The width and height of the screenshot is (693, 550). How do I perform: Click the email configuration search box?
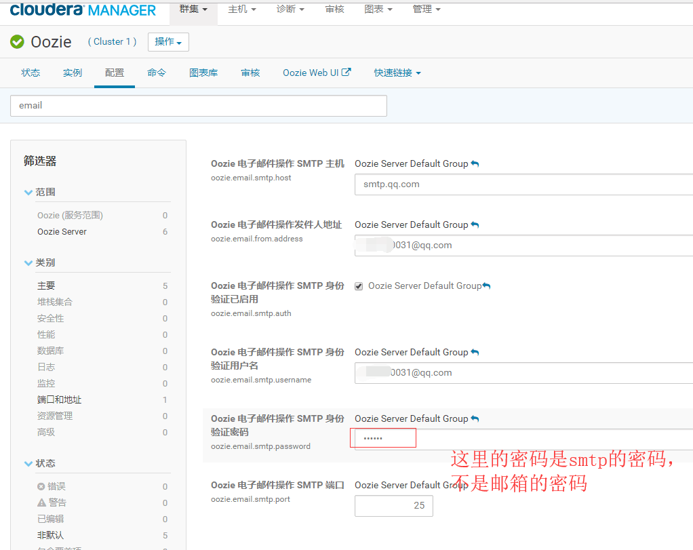[x=199, y=106]
